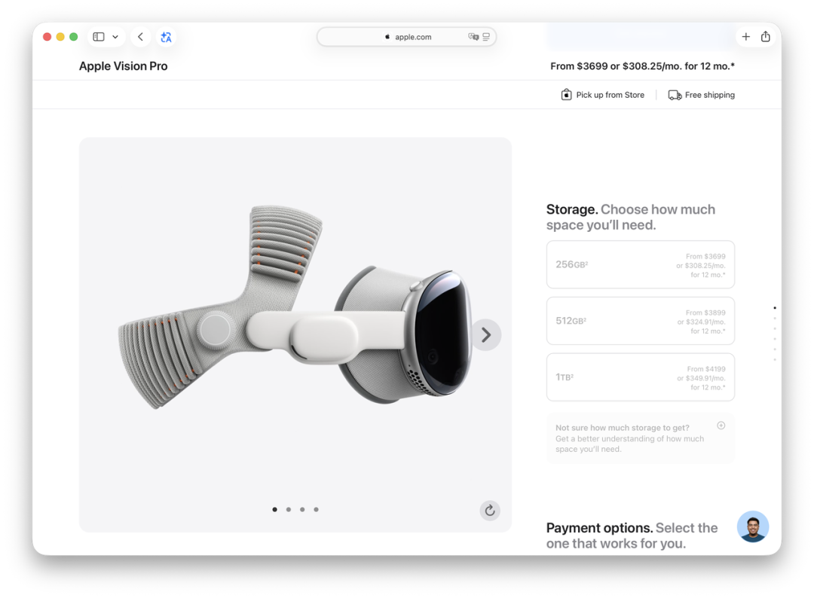Advance gallery with next arrow button

click(x=486, y=335)
